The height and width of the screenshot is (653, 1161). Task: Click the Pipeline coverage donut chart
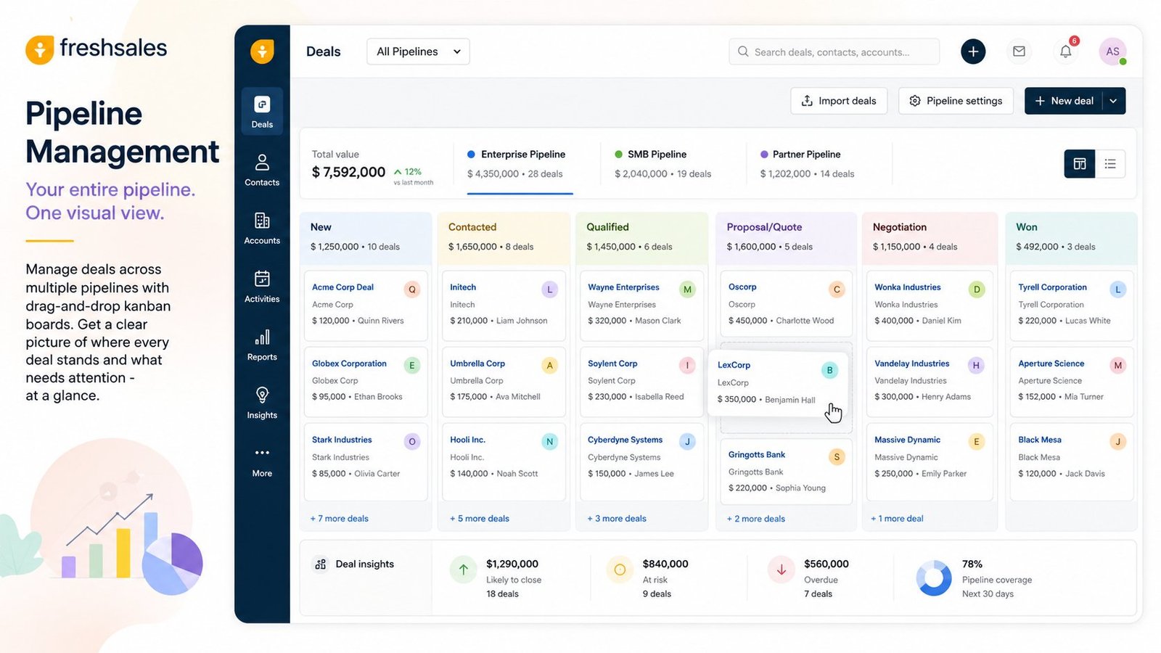point(934,578)
